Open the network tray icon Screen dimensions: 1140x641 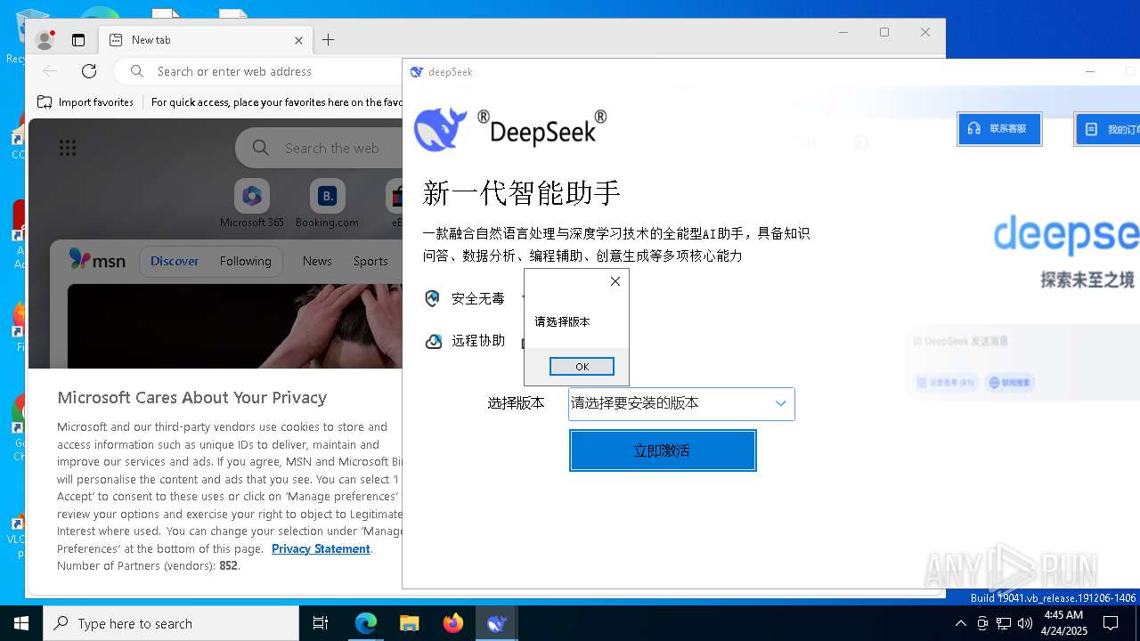click(1004, 623)
